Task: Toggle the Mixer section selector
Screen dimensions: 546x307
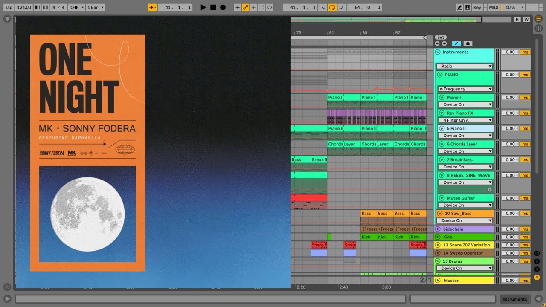Action: tap(537, 269)
